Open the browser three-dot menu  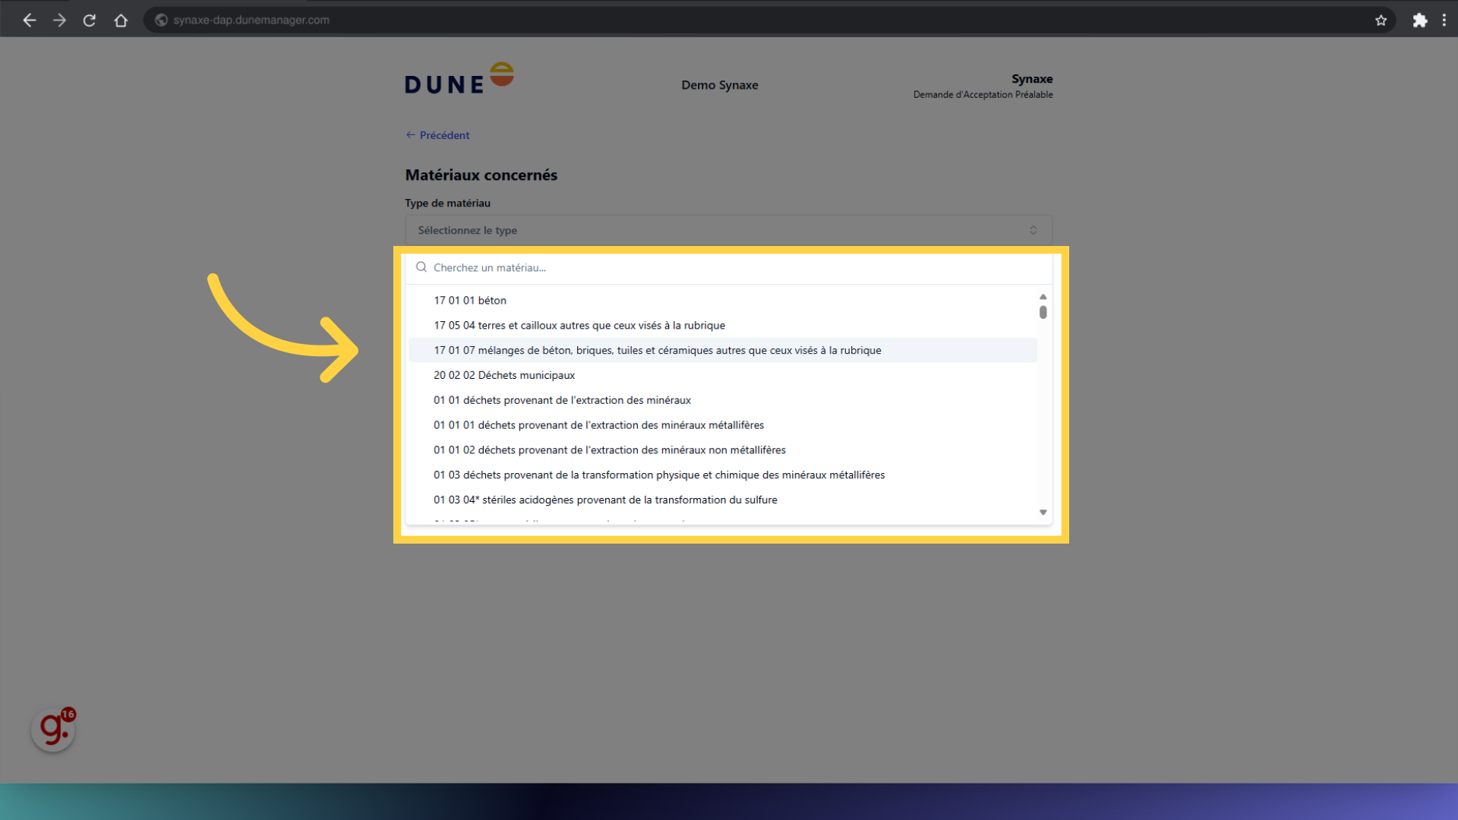1444,20
